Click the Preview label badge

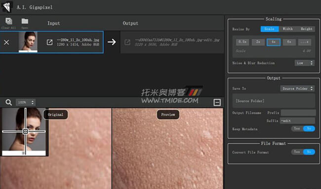168,115
